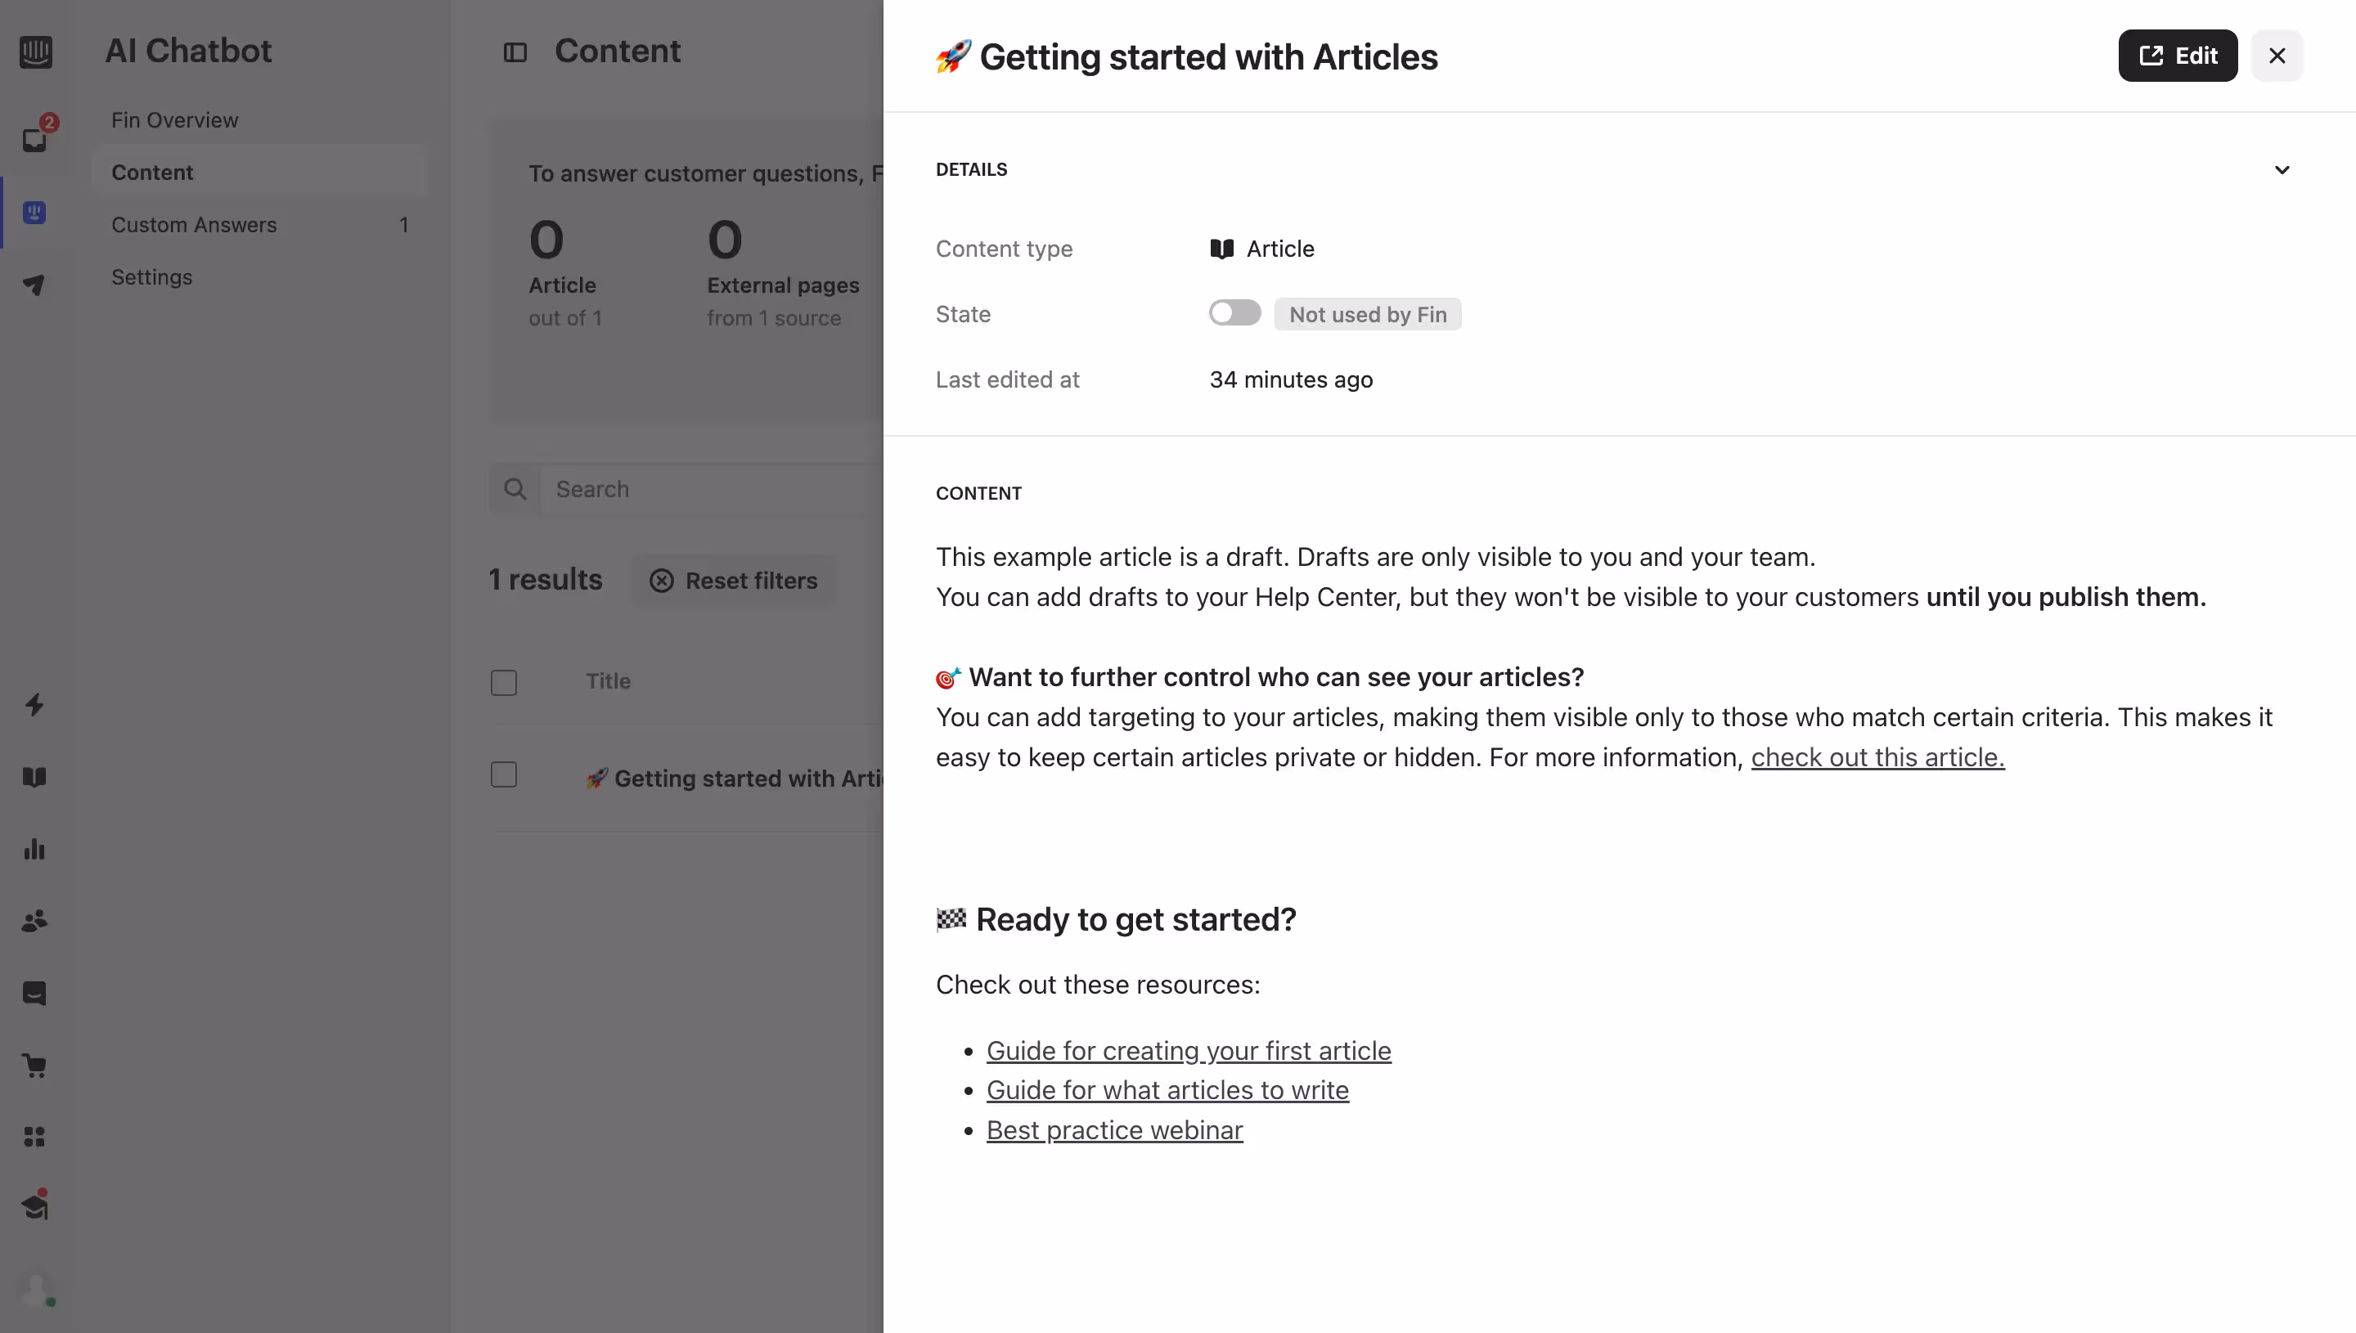The width and height of the screenshot is (2356, 1333).
Task: Select the Fin AI Chatbot sidebar icon
Action: (36, 213)
